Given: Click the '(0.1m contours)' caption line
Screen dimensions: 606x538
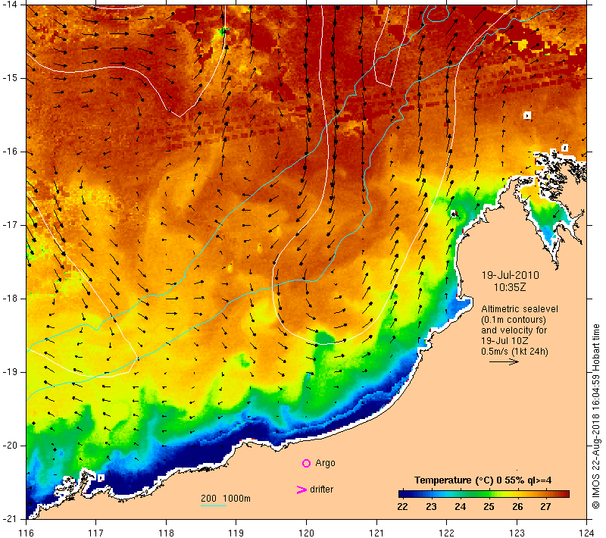Looking at the screenshot, I should click(514, 320).
